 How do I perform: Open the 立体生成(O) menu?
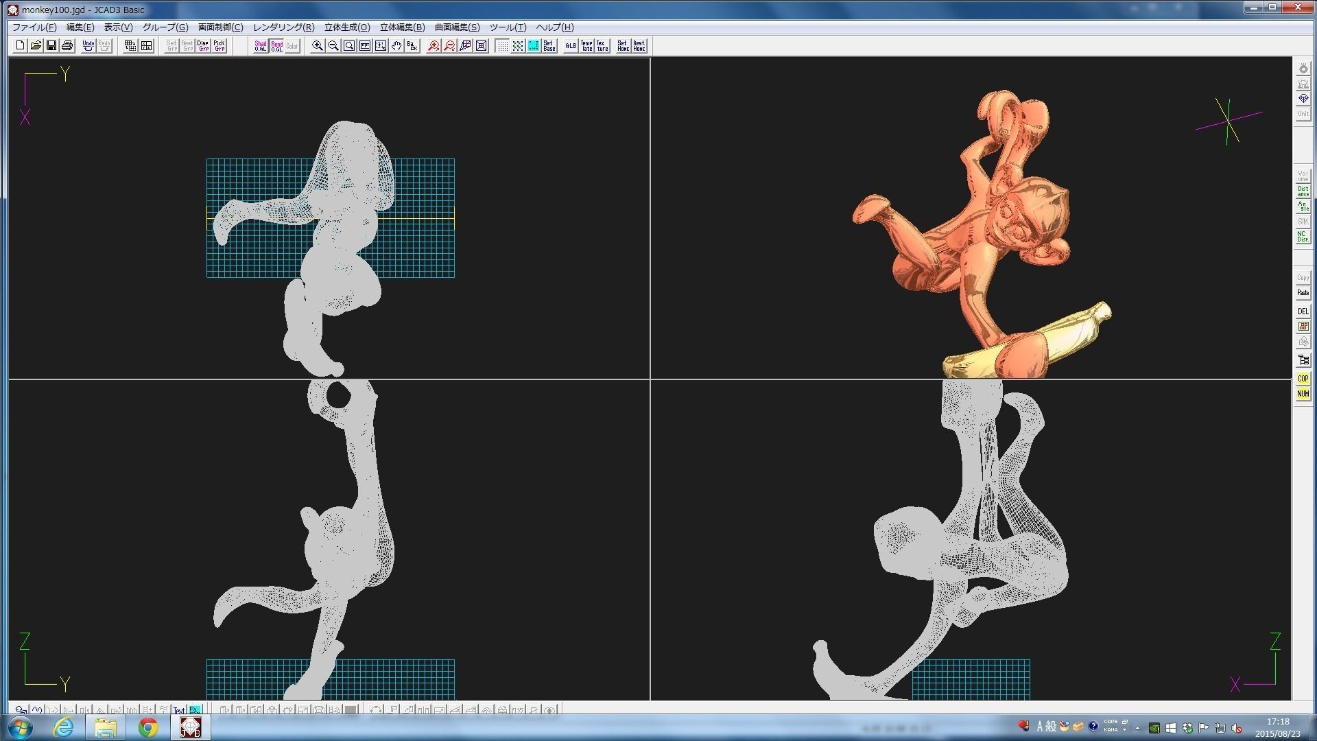pyautogui.click(x=347, y=27)
